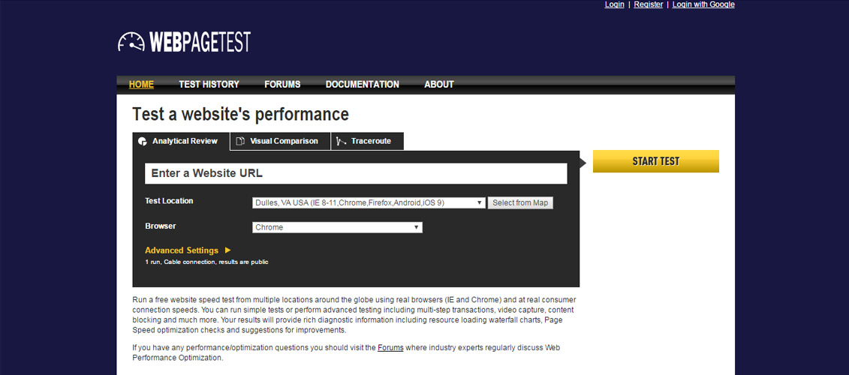
Task: Open the Browser dropdown showing Chrome
Action: coord(337,227)
